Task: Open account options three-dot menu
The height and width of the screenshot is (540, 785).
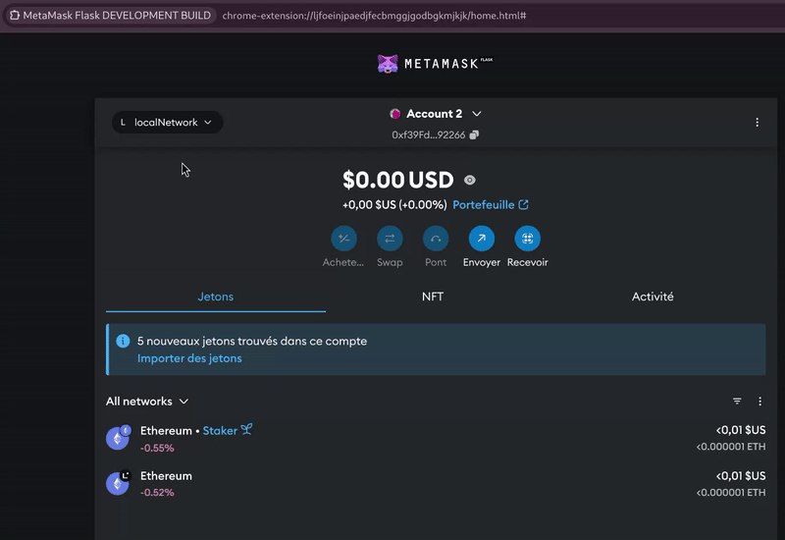Action: 757,123
